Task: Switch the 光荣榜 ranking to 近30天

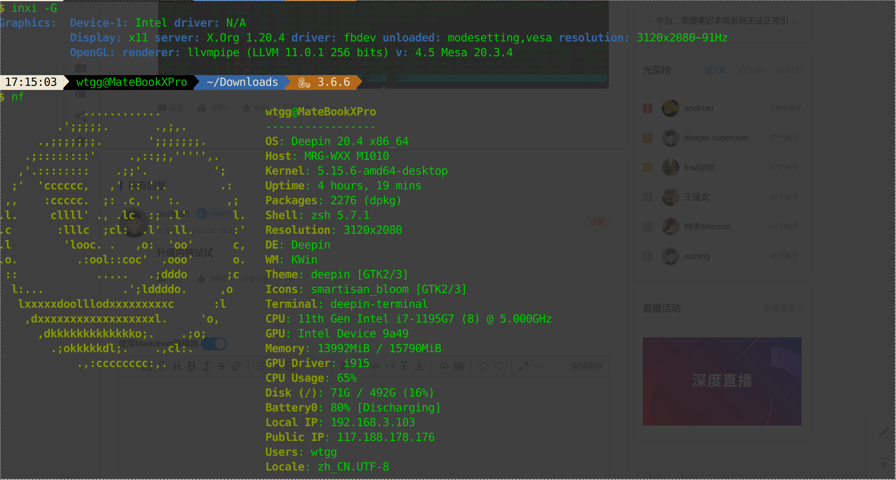Action: pos(750,70)
